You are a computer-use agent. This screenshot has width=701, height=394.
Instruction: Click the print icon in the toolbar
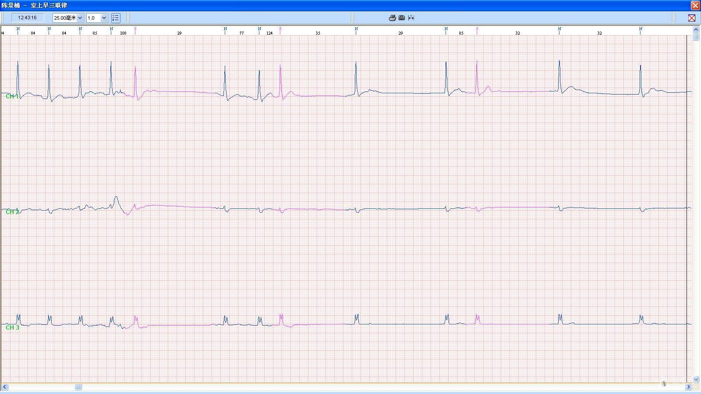click(392, 18)
